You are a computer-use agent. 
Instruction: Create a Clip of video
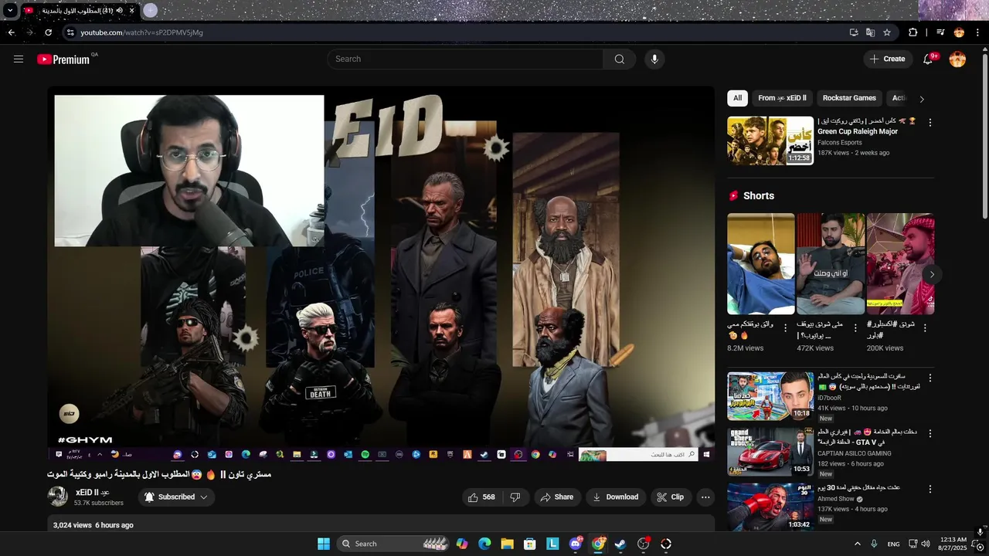click(x=671, y=497)
